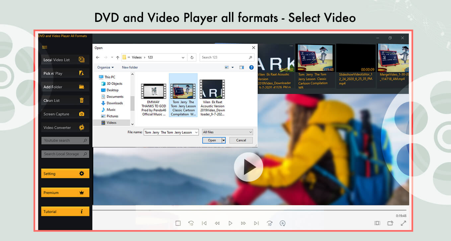This screenshot has height=241, width=451.
Task: Click the change view icon
Action: (227, 67)
